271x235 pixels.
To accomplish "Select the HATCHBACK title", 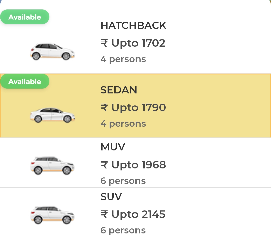I will tap(133, 25).
